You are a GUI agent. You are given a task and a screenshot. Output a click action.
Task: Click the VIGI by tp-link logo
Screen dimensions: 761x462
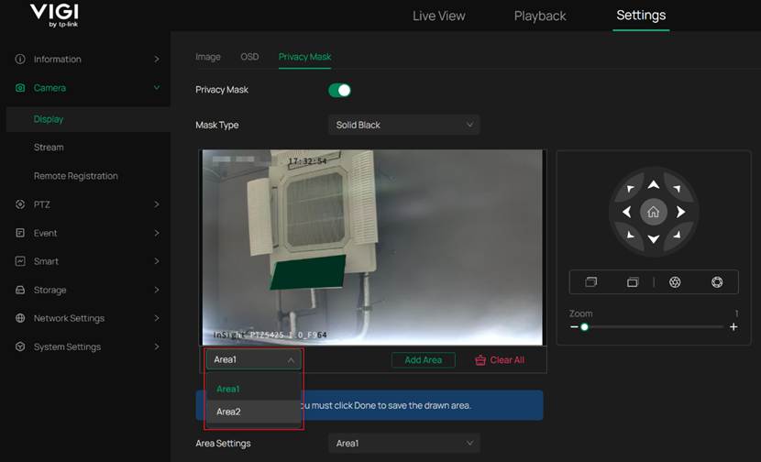coord(54,16)
